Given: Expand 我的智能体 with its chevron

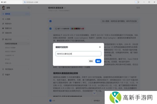Looking at the screenshot, I should pos(28,69).
